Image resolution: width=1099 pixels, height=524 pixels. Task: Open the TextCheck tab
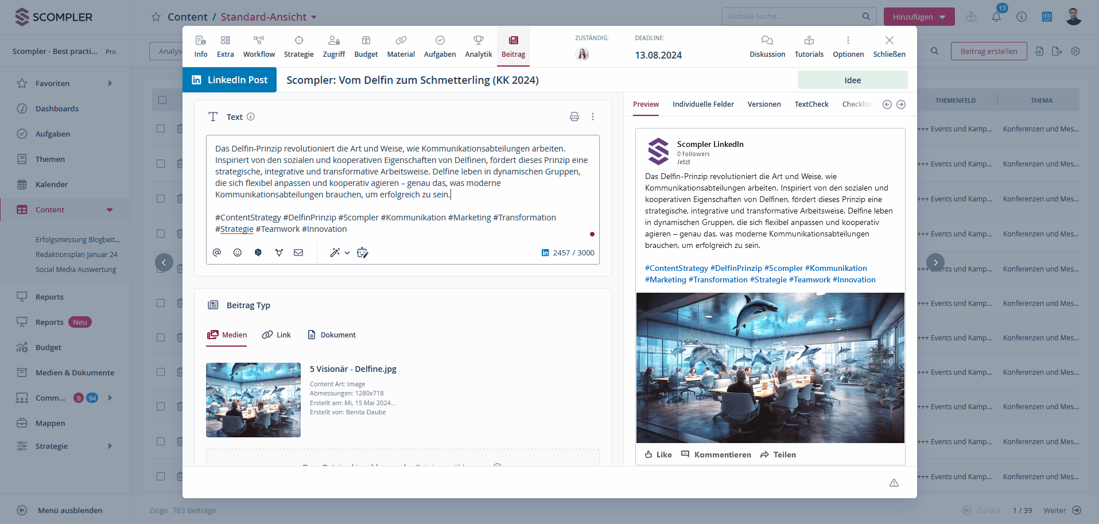coord(811,104)
